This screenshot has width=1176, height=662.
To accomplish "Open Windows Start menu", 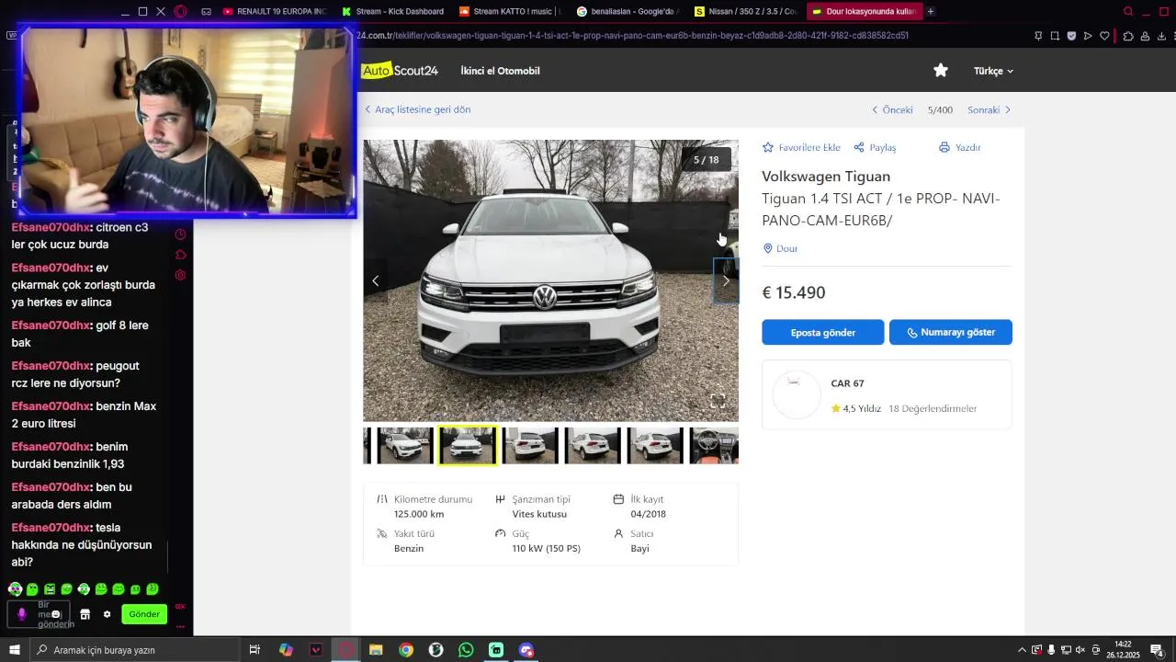I will [14, 650].
